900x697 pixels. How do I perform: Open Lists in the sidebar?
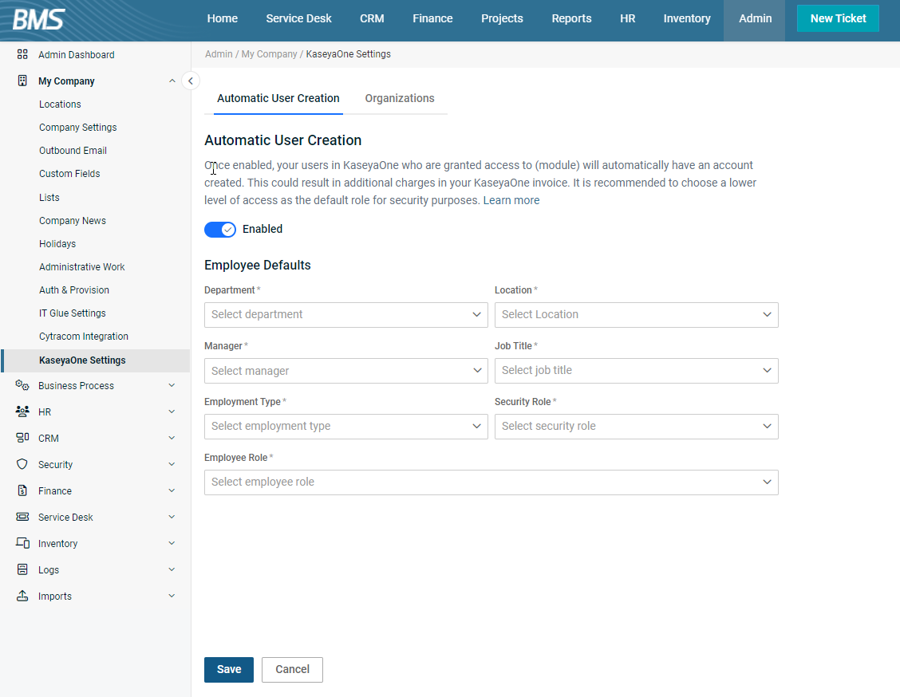point(49,197)
